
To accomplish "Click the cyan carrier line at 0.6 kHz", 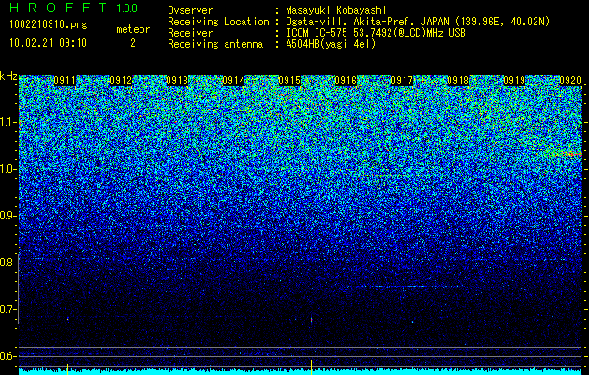I will coord(137,353).
